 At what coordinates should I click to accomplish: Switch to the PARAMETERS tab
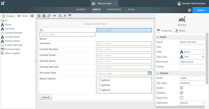coord(114,10)
